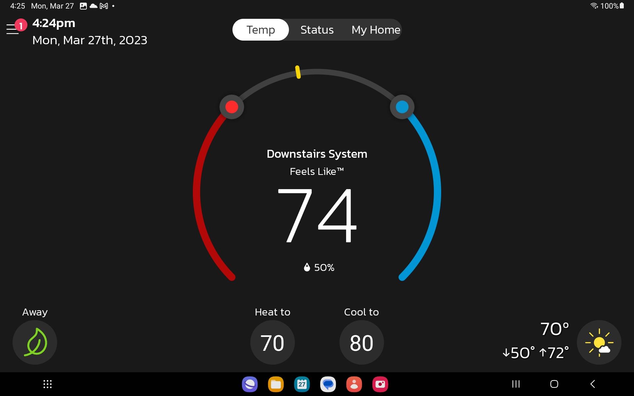Tap the outdoor 70° temperature text
The image size is (634, 396).
[554, 329]
